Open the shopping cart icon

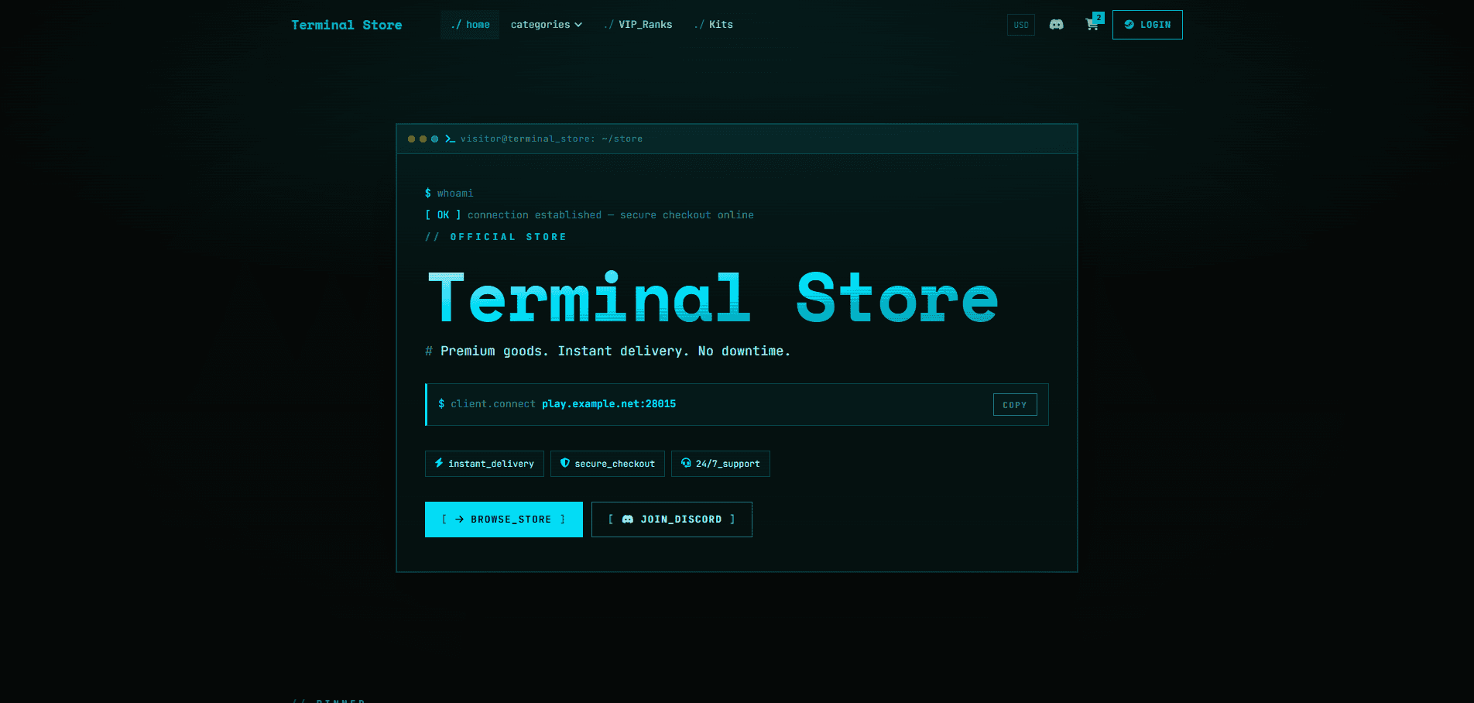pyautogui.click(x=1092, y=25)
